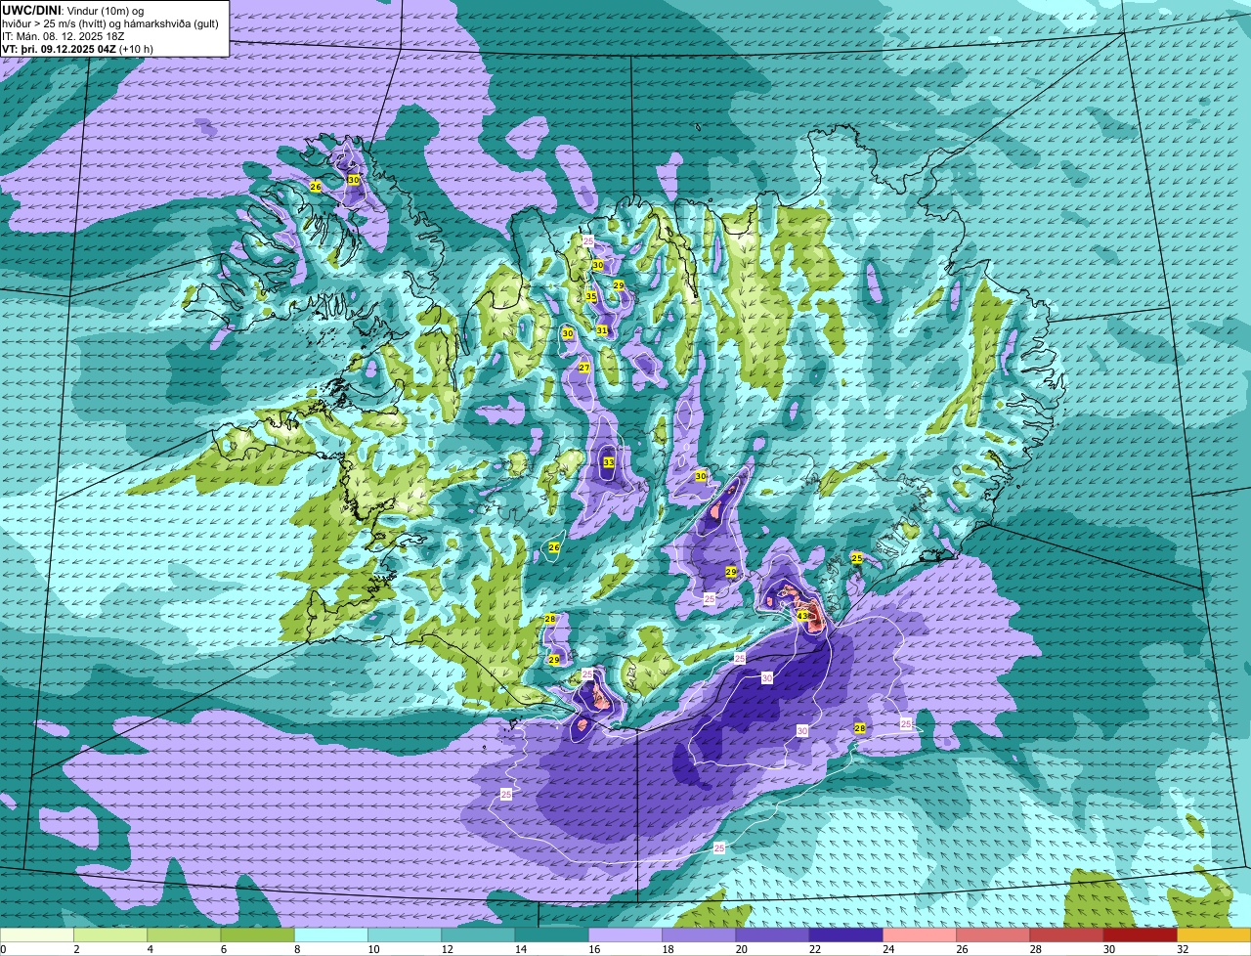Select the yellow "31" gust label
This screenshot has height=956, width=1251.
point(602,331)
